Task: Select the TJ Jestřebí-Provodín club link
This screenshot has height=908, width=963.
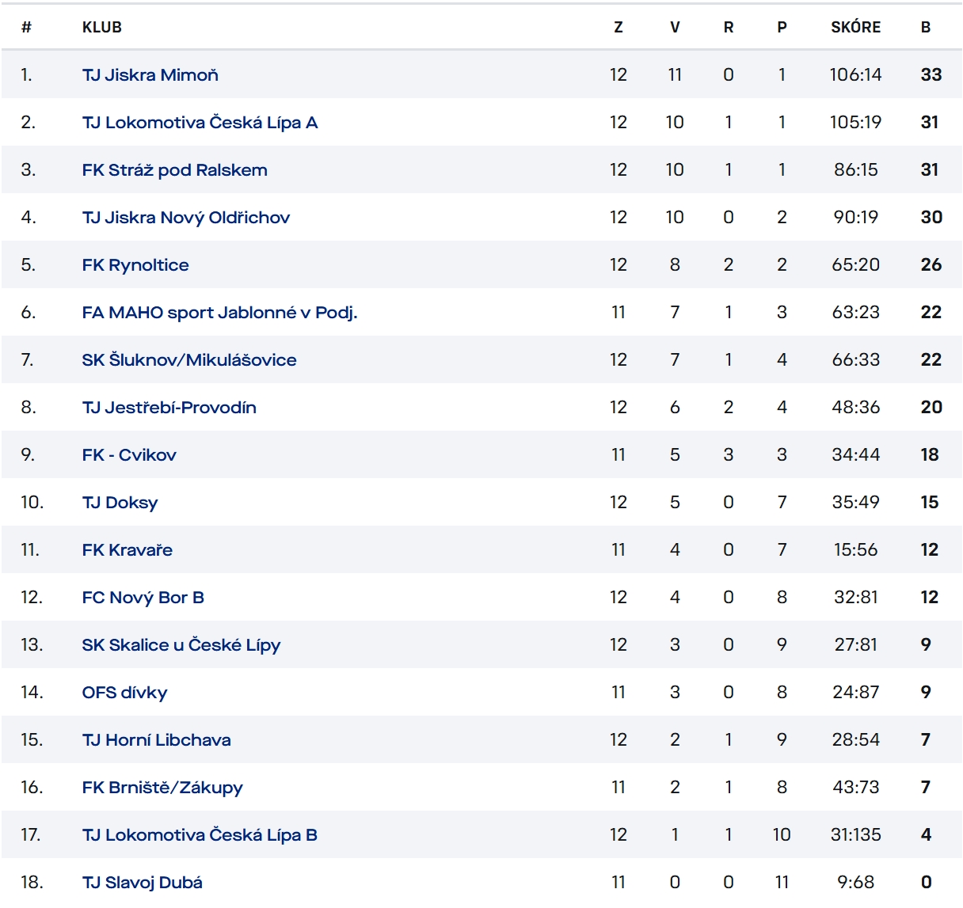Action: [169, 408]
